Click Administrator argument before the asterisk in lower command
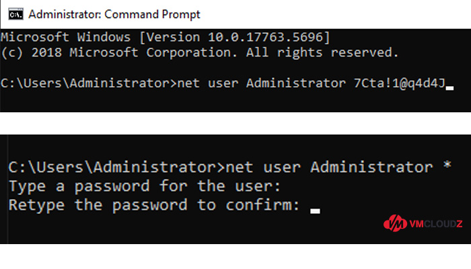 pos(371,167)
